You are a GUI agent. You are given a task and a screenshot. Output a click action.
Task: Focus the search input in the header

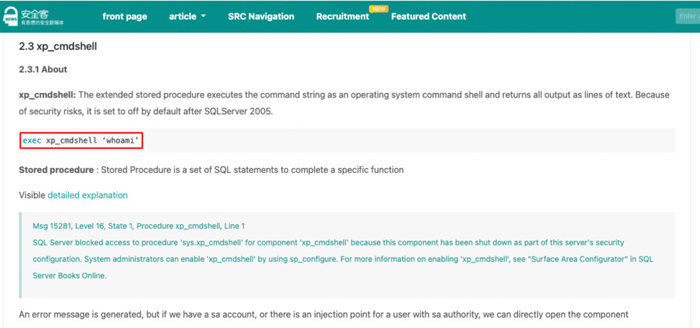pyautogui.click(x=687, y=16)
